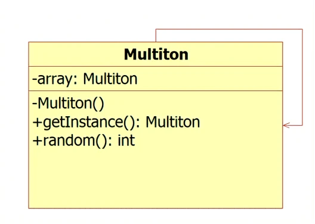Select the -Multiton() constructor entry

pyautogui.click(x=68, y=104)
